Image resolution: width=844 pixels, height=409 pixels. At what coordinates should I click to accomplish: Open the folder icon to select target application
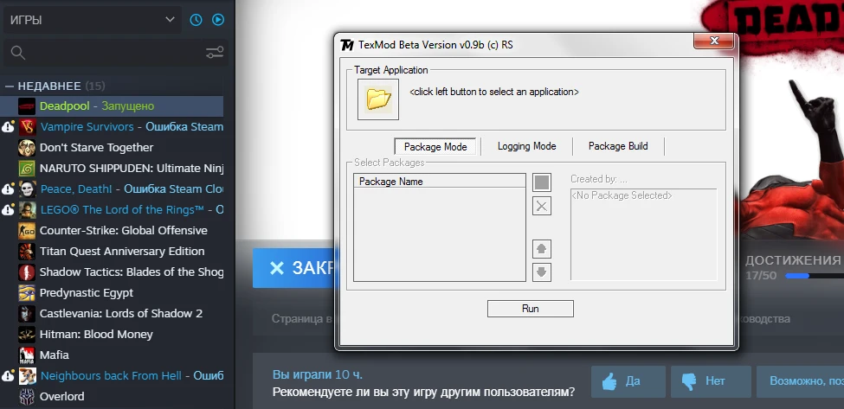[378, 99]
